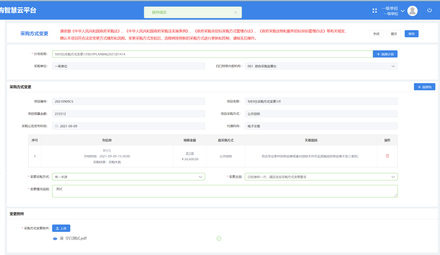
Task: Click the green upload success check icon
Action: coord(219,238)
